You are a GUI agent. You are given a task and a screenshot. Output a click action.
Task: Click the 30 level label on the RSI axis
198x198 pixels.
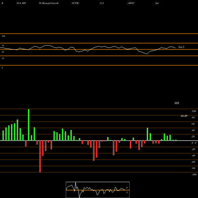[x=3, y=58]
